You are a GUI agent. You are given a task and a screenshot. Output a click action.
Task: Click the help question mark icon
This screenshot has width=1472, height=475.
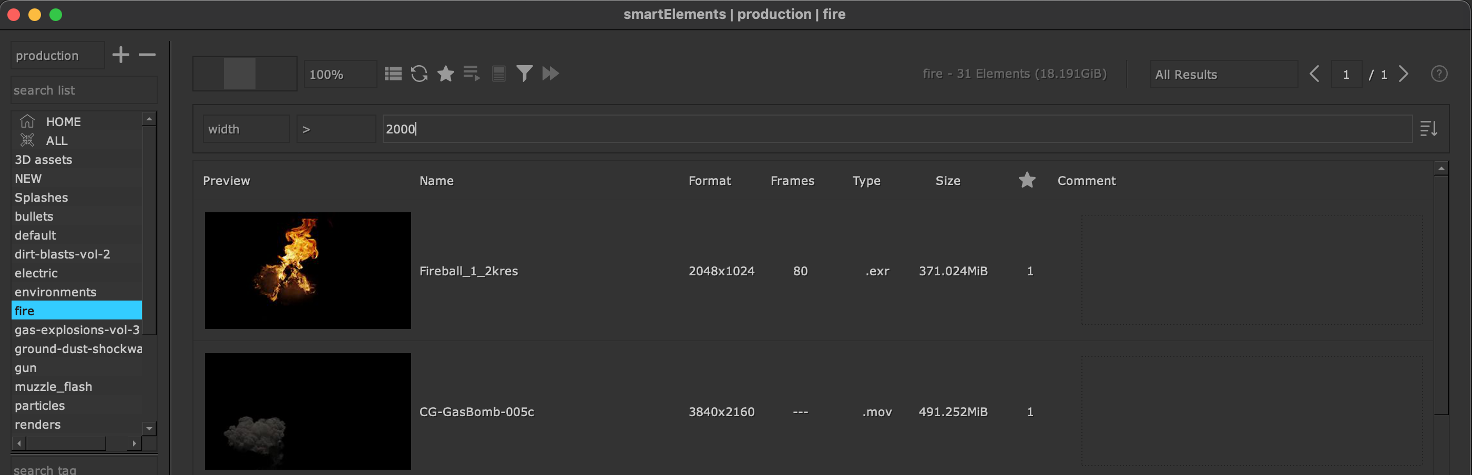coord(1438,74)
